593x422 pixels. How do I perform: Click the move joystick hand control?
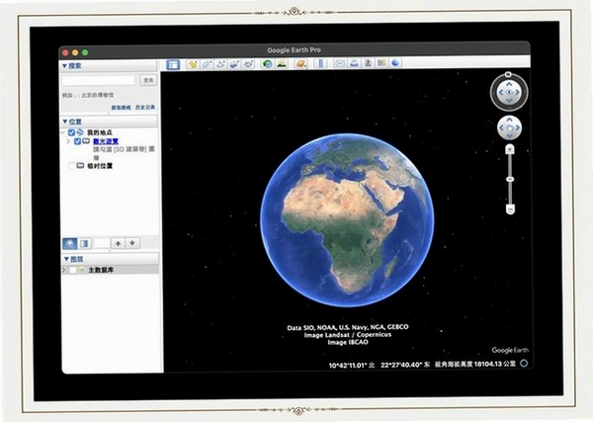point(509,127)
